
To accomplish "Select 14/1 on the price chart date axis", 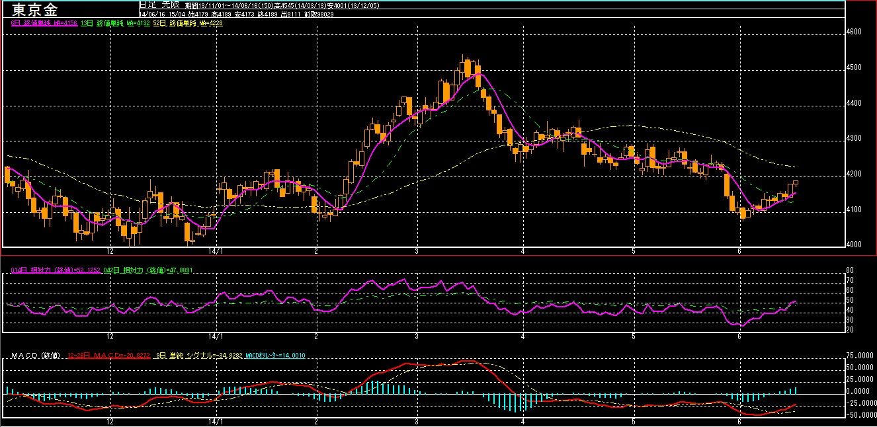I will (x=216, y=251).
